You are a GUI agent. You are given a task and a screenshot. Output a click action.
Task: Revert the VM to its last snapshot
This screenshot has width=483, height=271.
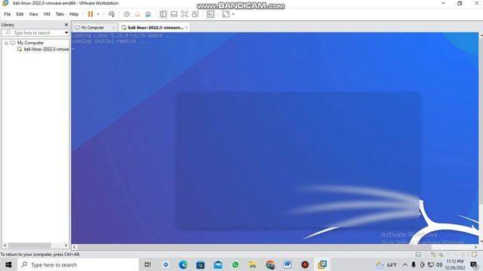tap(137, 14)
